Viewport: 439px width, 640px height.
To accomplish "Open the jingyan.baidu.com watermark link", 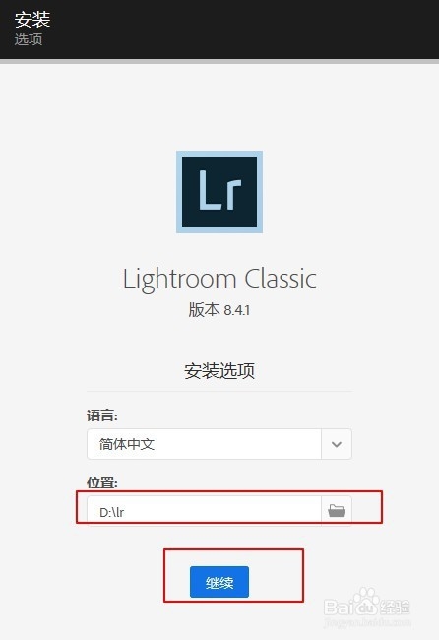I will pos(367,622).
